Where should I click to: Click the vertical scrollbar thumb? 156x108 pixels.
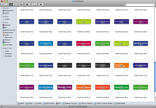pos(155,77)
